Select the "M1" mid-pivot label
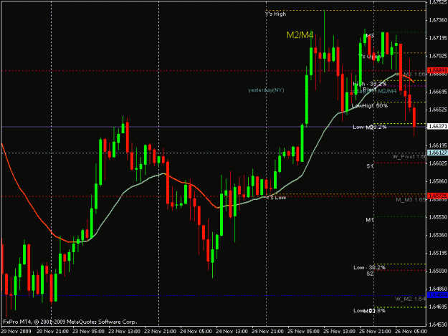Image resolution: width=448 pixels, height=336 pixels. point(370,220)
